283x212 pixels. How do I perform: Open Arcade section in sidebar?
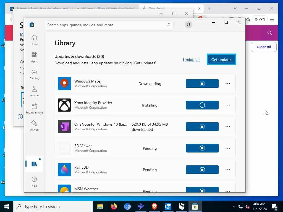pyautogui.click(x=34, y=91)
